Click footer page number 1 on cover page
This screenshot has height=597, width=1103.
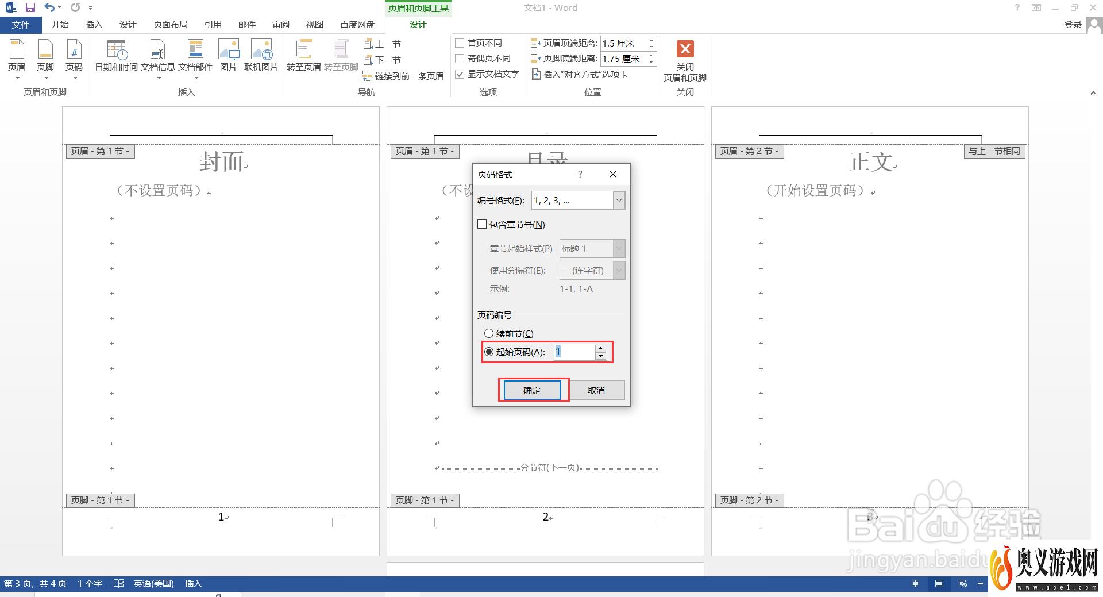click(x=221, y=517)
